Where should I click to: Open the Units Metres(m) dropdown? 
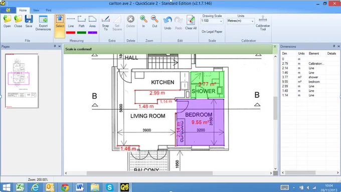[x=252, y=21]
